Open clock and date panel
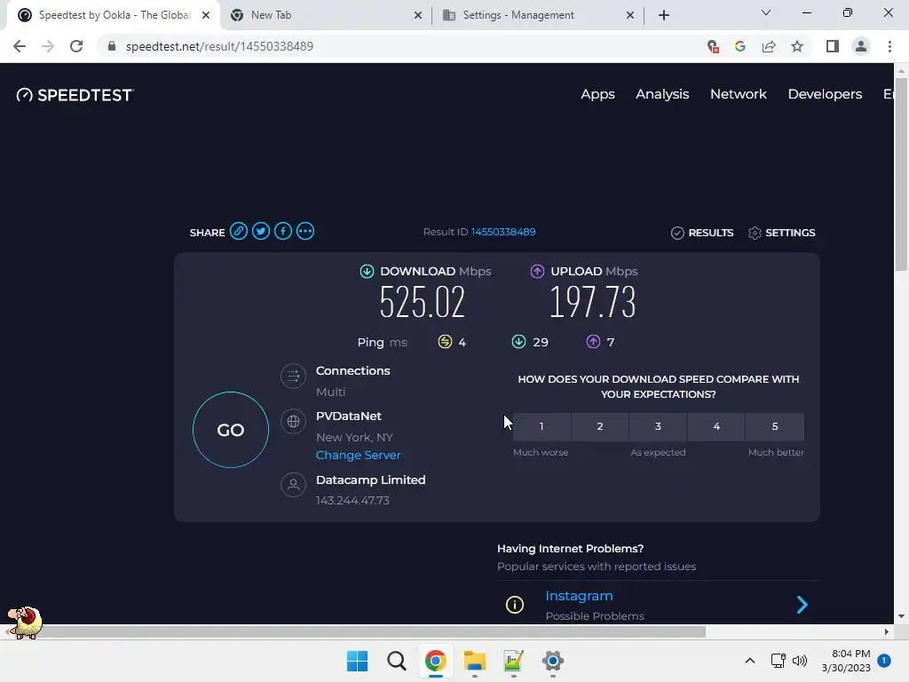The width and height of the screenshot is (909, 682). coord(846,661)
